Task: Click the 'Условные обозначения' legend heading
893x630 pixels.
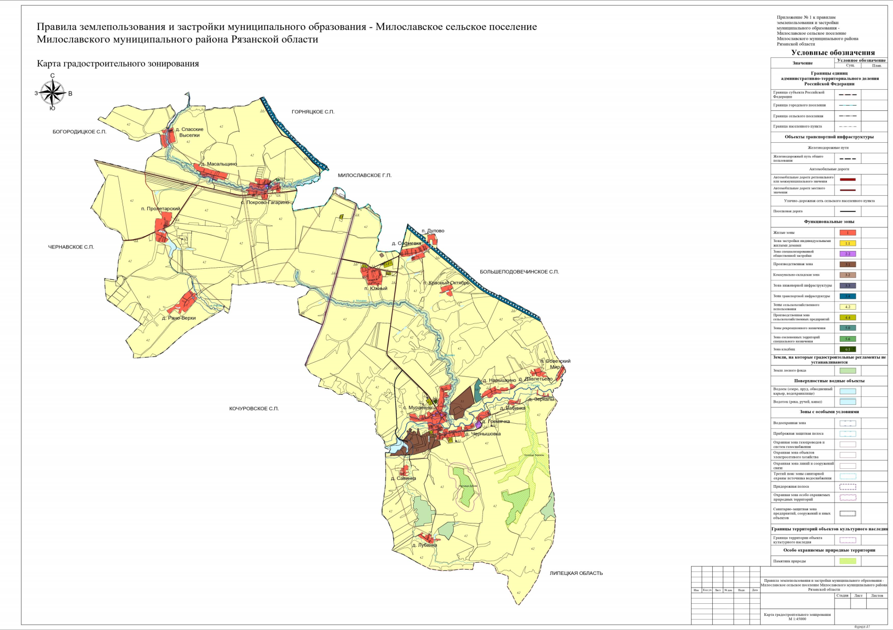Action: (833, 52)
